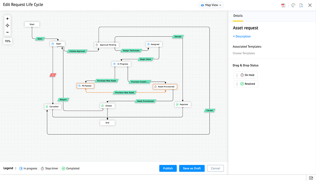
Task: Switch to the Details tab
Action: click(238, 16)
